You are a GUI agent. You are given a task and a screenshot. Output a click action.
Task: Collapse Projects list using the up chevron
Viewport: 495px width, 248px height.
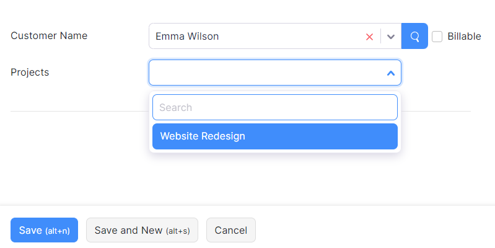coord(390,73)
